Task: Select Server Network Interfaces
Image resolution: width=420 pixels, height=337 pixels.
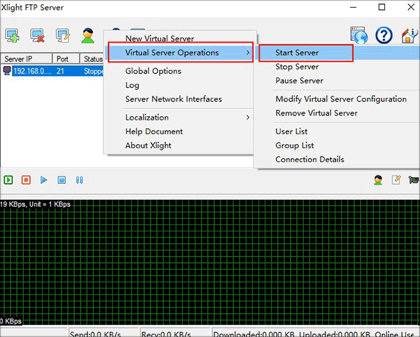Action: click(174, 99)
